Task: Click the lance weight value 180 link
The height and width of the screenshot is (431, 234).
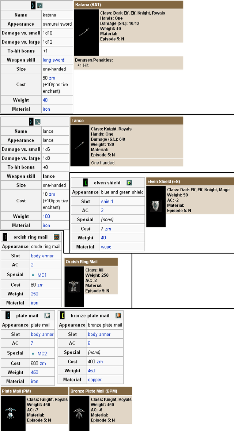Action: click(46, 216)
